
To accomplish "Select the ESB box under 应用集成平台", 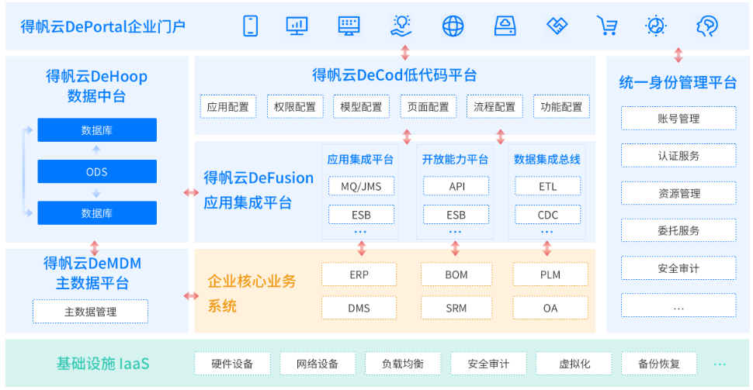I will [361, 215].
